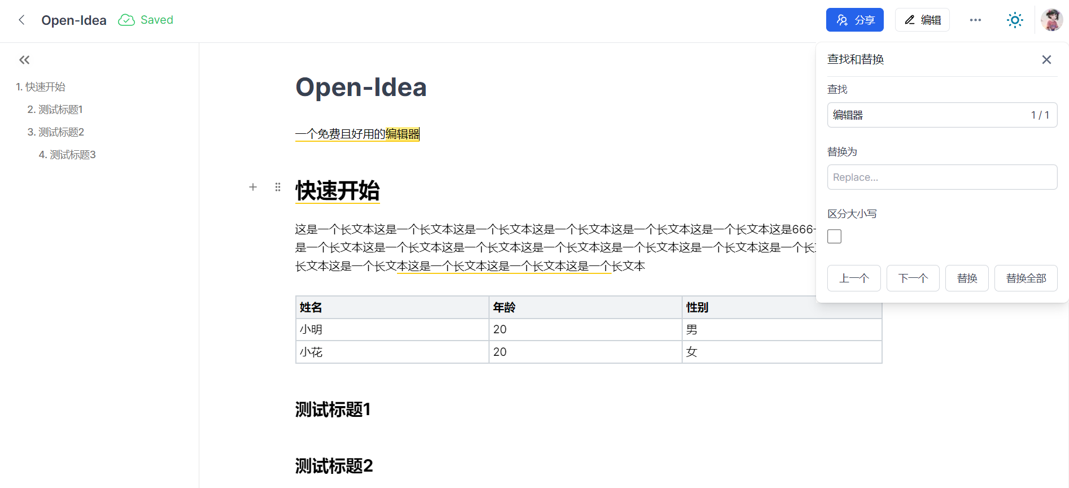Add a block with the plus icon

click(x=253, y=187)
